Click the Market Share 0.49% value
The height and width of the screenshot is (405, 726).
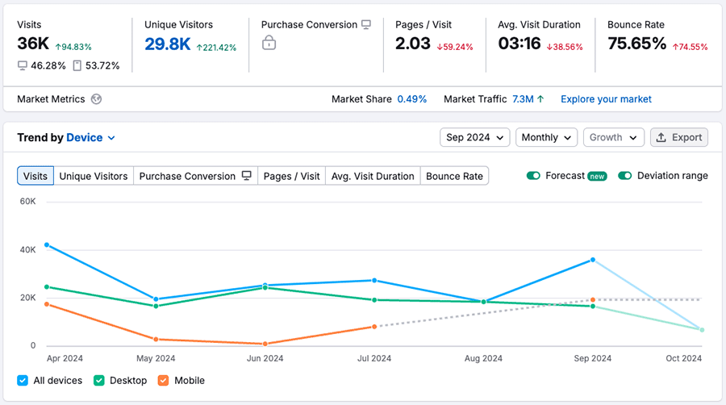tap(412, 99)
